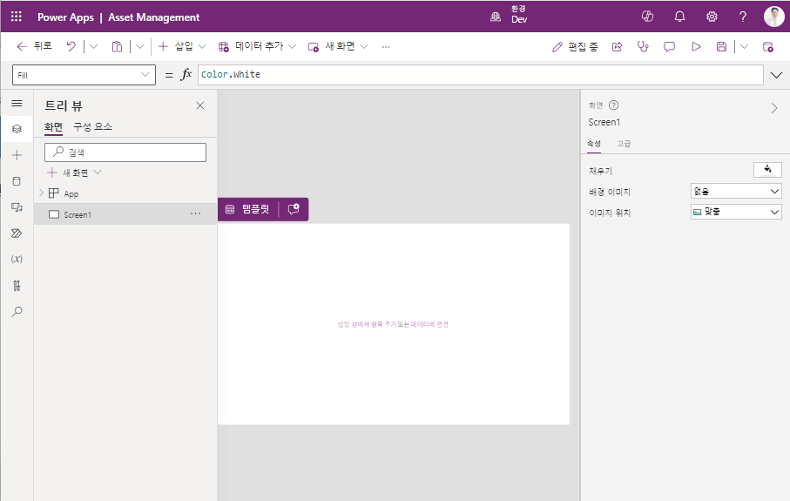Open the 배경 이미지 dropdown

(x=736, y=192)
